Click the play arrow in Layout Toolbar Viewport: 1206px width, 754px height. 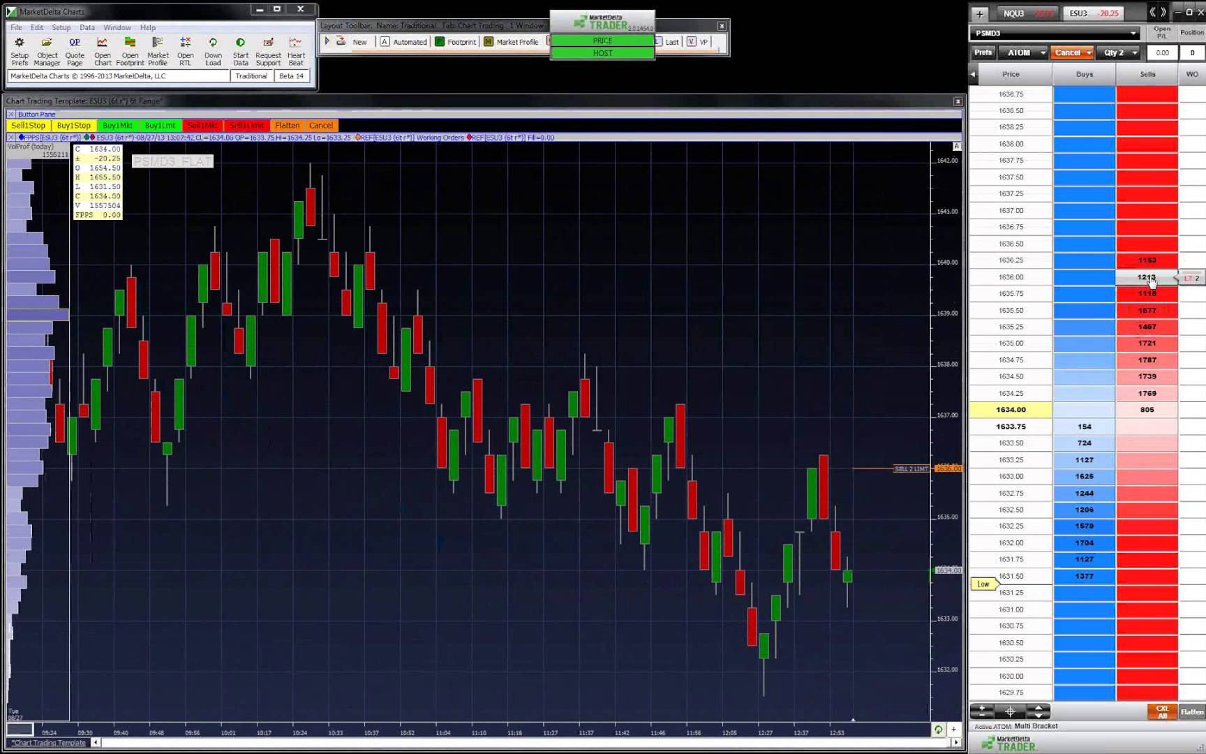pyautogui.click(x=326, y=41)
